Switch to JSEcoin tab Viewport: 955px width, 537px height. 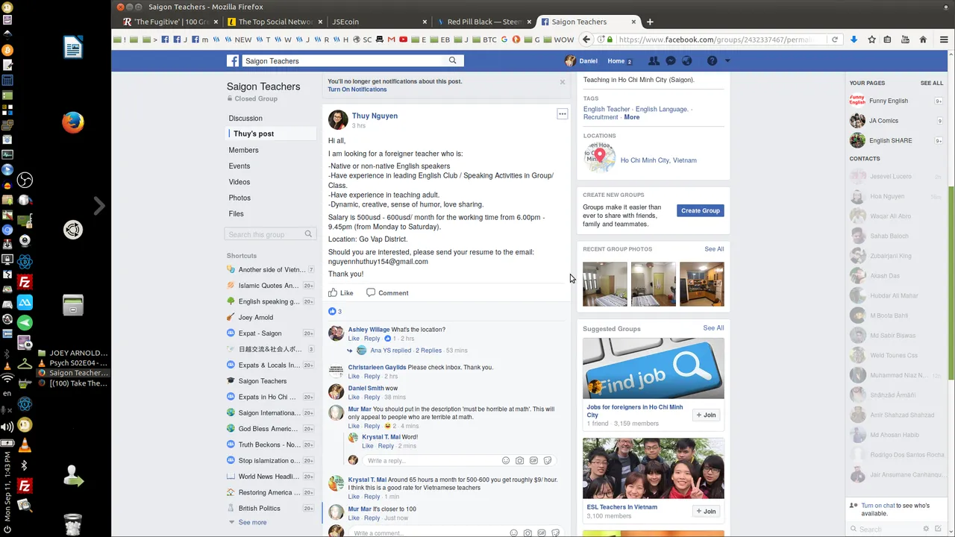tap(378, 22)
